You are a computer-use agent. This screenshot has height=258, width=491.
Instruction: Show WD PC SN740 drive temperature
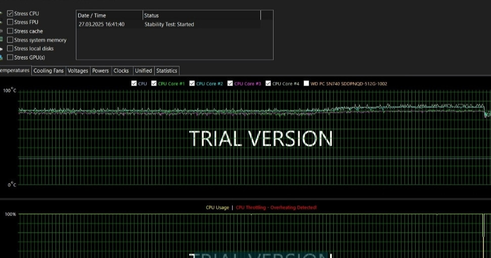point(306,83)
